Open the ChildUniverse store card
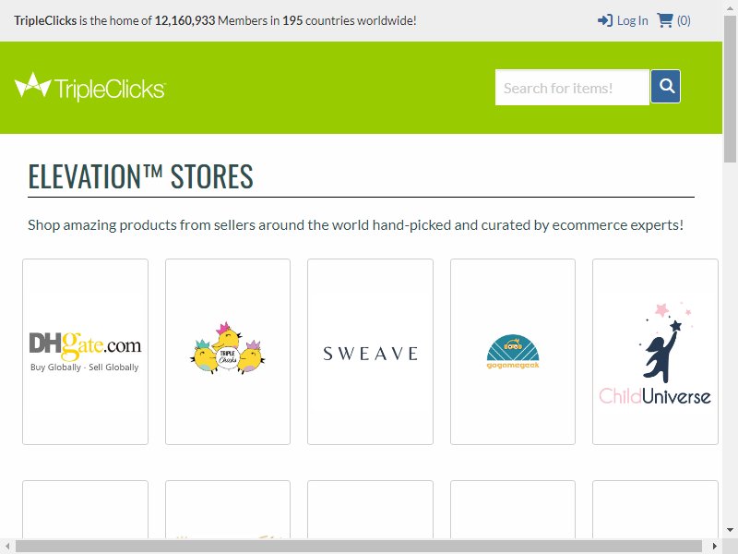The width and height of the screenshot is (738, 554). point(655,352)
